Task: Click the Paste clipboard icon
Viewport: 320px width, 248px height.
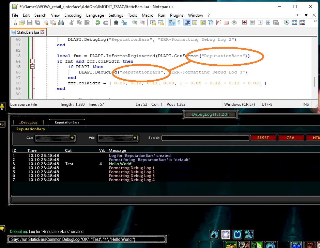Action: point(87,22)
